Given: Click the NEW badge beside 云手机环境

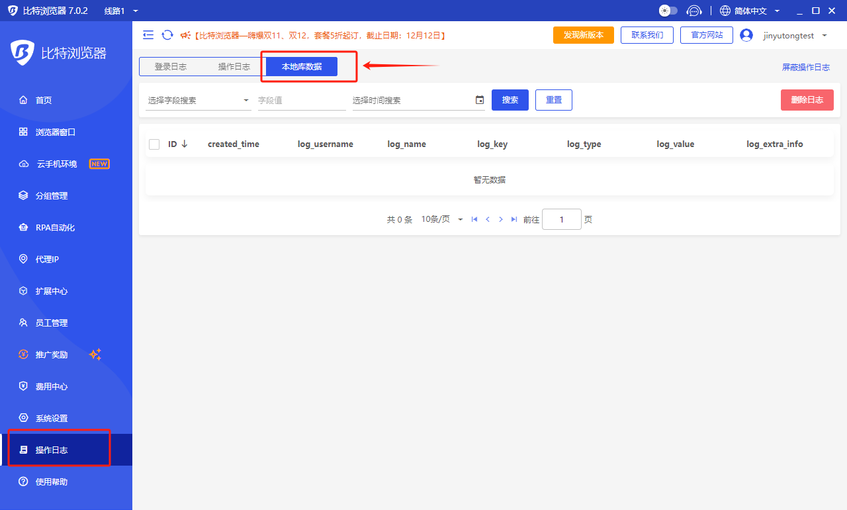Looking at the screenshot, I should tap(99, 164).
